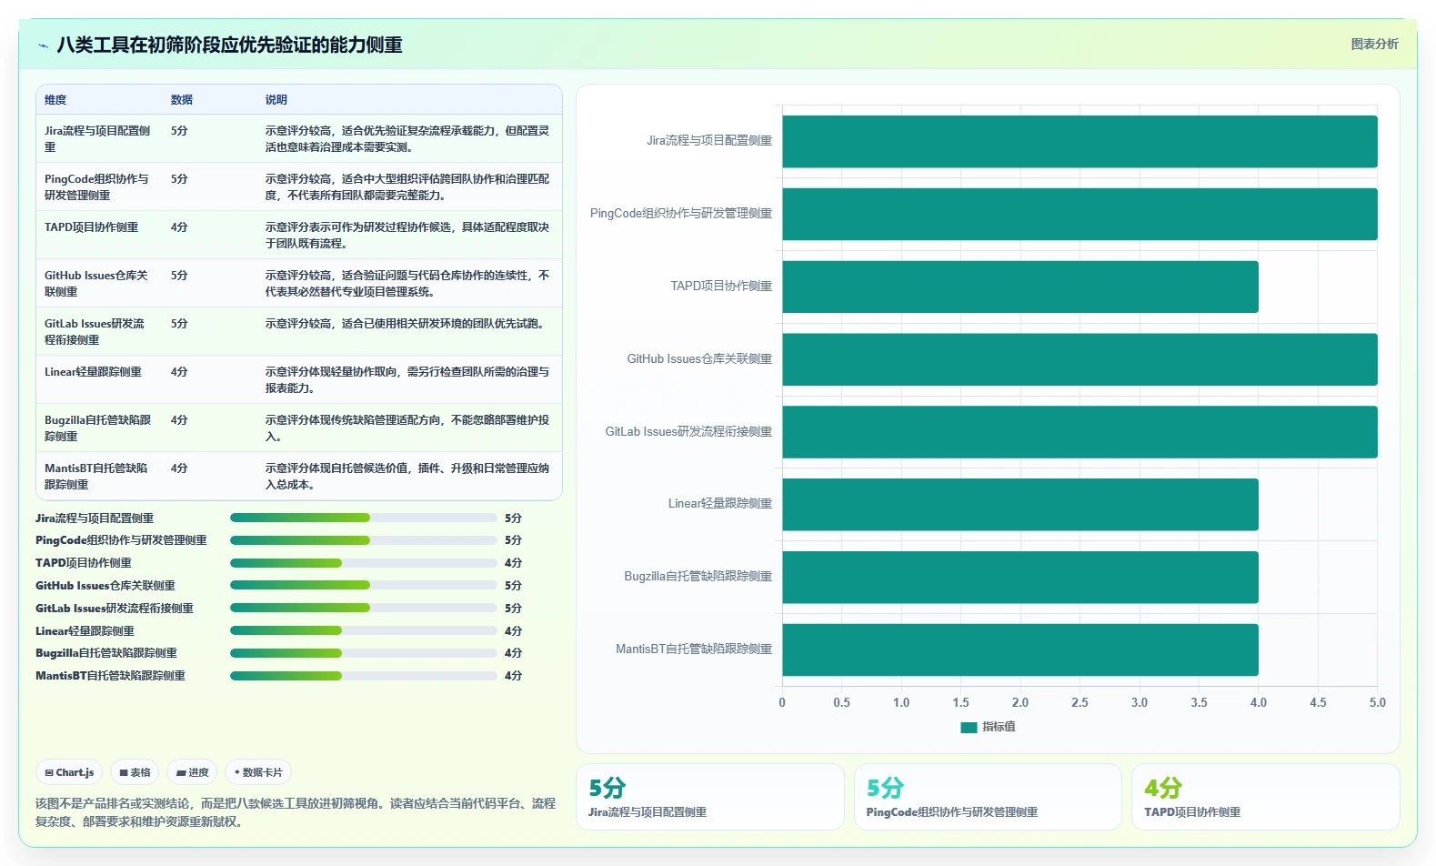The width and height of the screenshot is (1436, 866).
Task: Click the dashboard title 八类工具在初筛阶段应优先验证的能力侧重
Action: [x=229, y=45]
